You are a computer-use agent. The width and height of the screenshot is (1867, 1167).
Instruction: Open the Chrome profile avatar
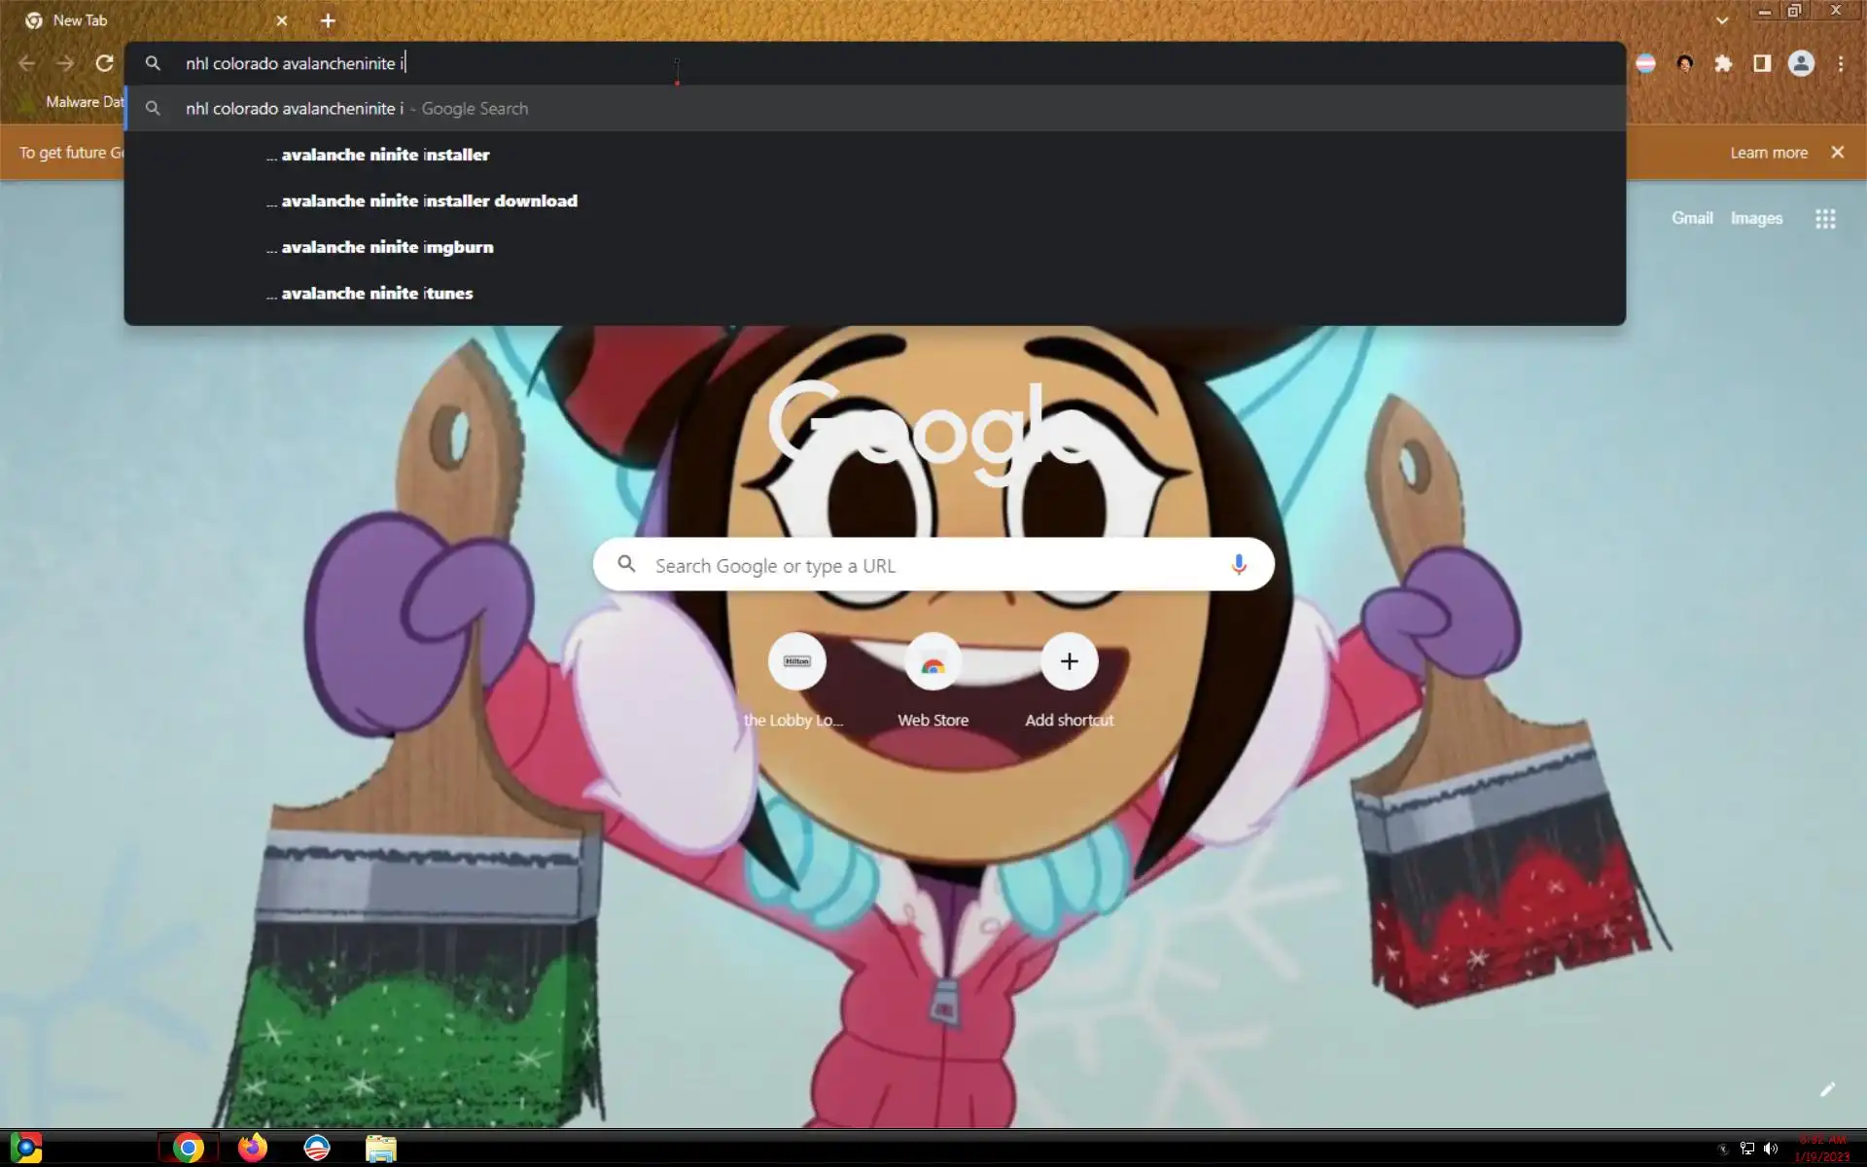[x=1801, y=63]
